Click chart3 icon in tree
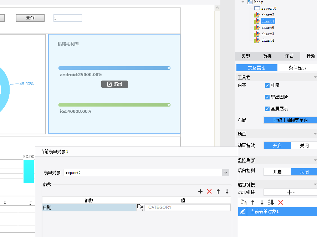 [257, 34]
